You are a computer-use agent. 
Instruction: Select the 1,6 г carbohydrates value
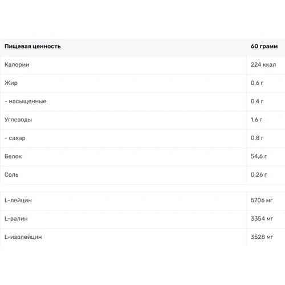pos(256,120)
